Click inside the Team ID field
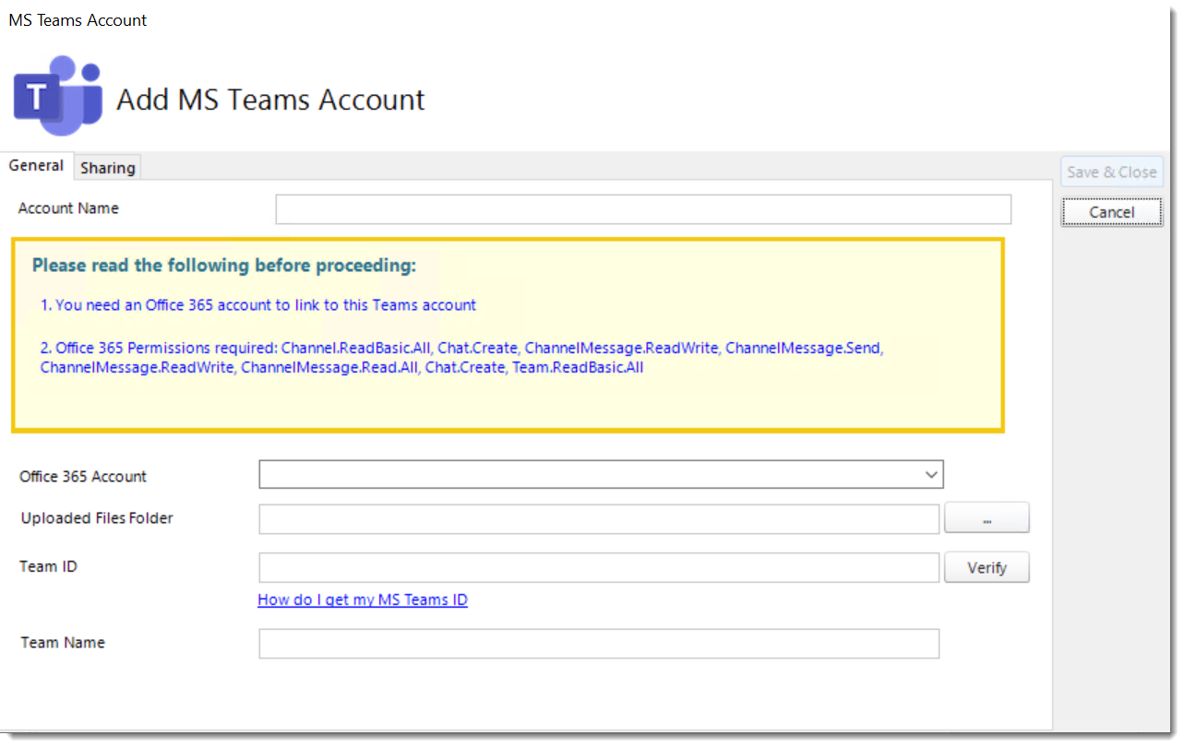1184x747 pixels. 598,567
